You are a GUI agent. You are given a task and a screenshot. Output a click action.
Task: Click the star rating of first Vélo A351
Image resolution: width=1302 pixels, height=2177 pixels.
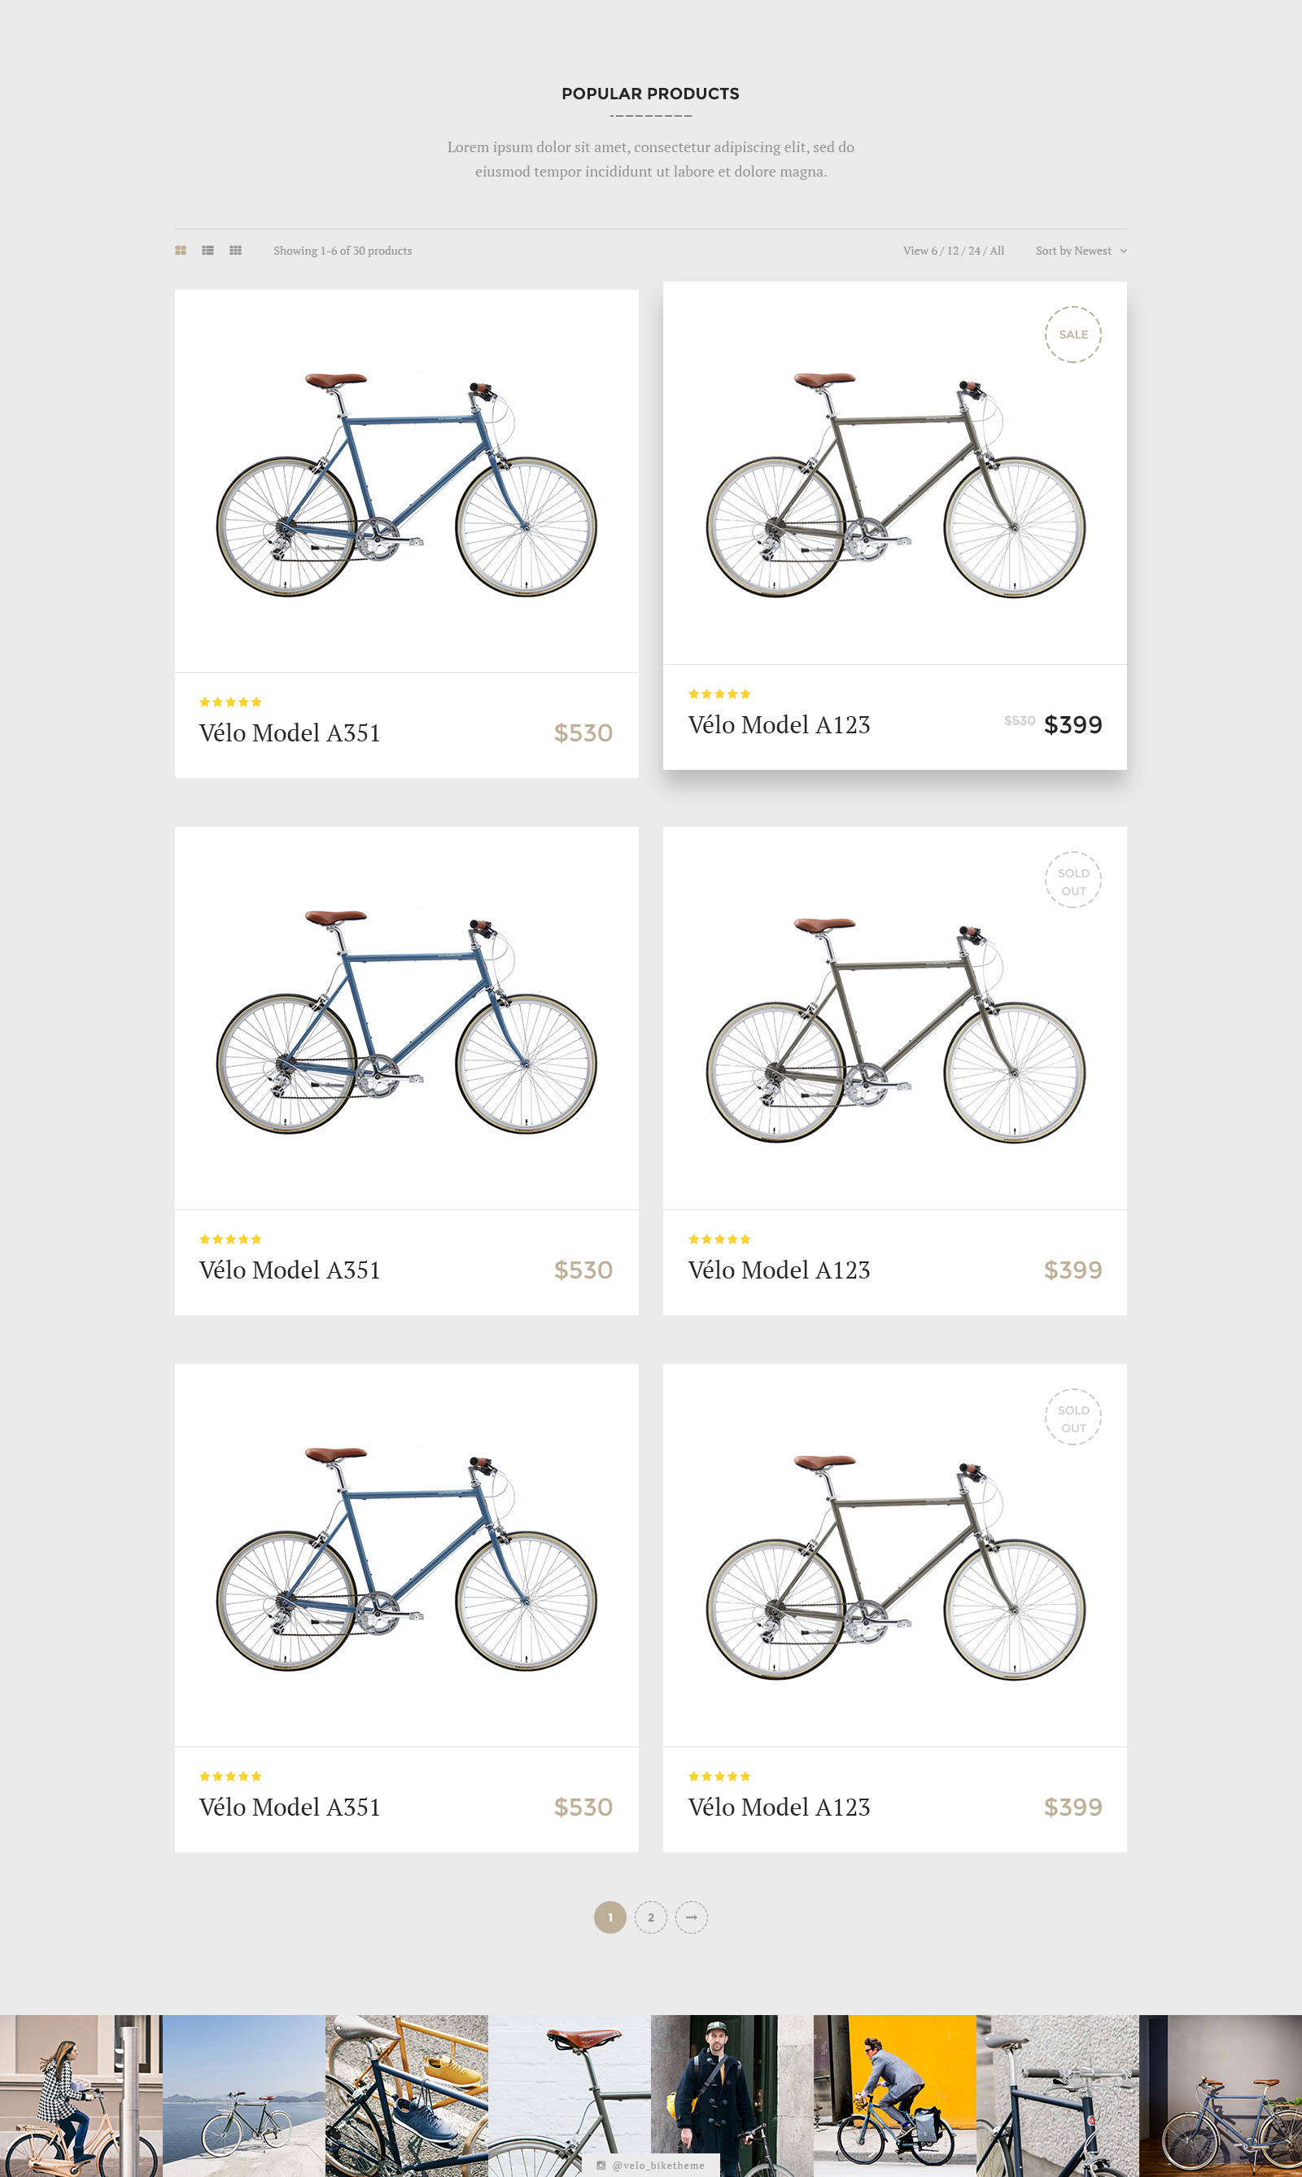point(229,702)
